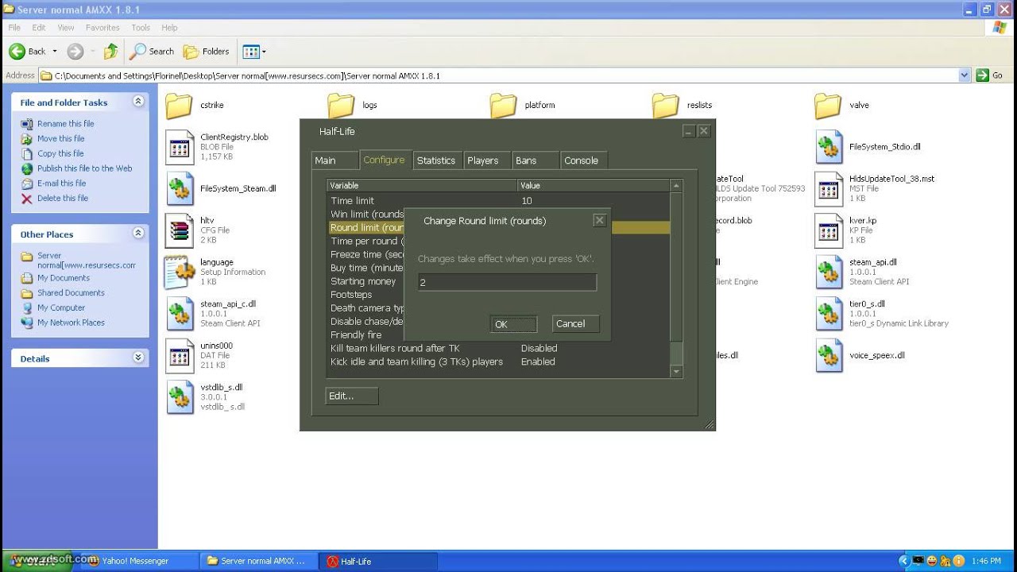
Task: Click the variable list scrollbar down arrow
Action: pyautogui.click(x=676, y=371)
